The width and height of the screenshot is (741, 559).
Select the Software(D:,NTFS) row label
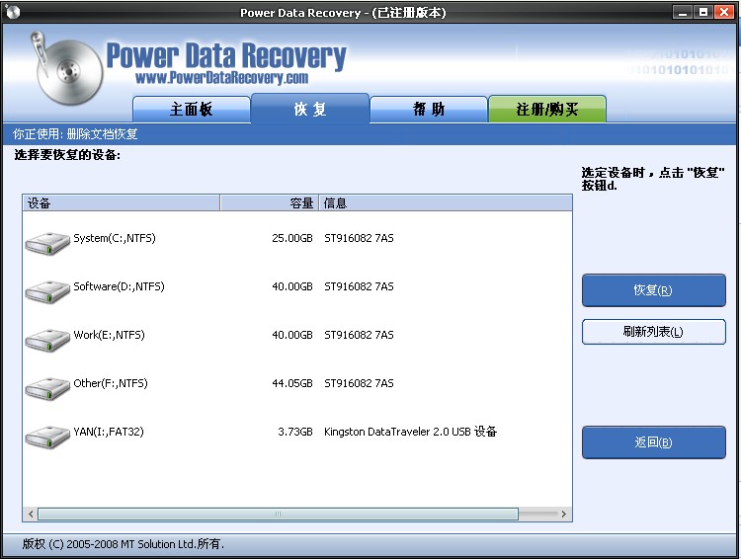(x=119, y=286)
